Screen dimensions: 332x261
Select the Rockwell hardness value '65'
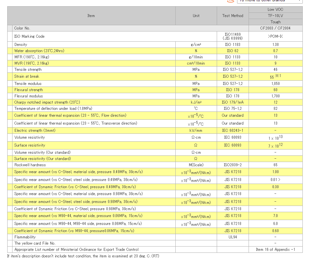(x=276, y=165)
